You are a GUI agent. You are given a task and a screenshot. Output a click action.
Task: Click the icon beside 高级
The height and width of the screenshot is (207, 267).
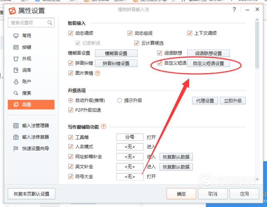[16, 105]
